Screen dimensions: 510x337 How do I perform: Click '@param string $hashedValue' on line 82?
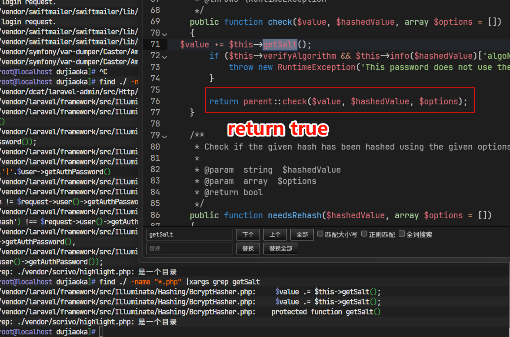(x=273, y=170)
